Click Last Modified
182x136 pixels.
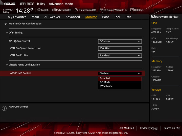point(126,128)
